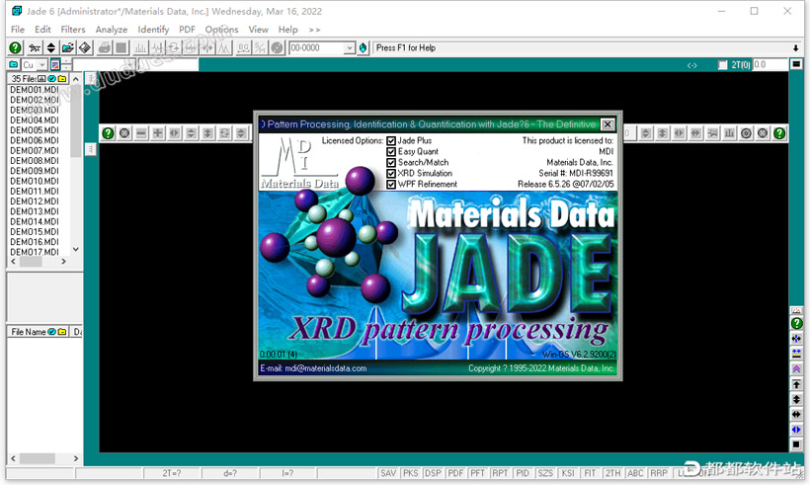The width and height of the screenshot is (810, 485).
Task: Click the 00-0000 PDF number field
Action: (x=317, y=48)
